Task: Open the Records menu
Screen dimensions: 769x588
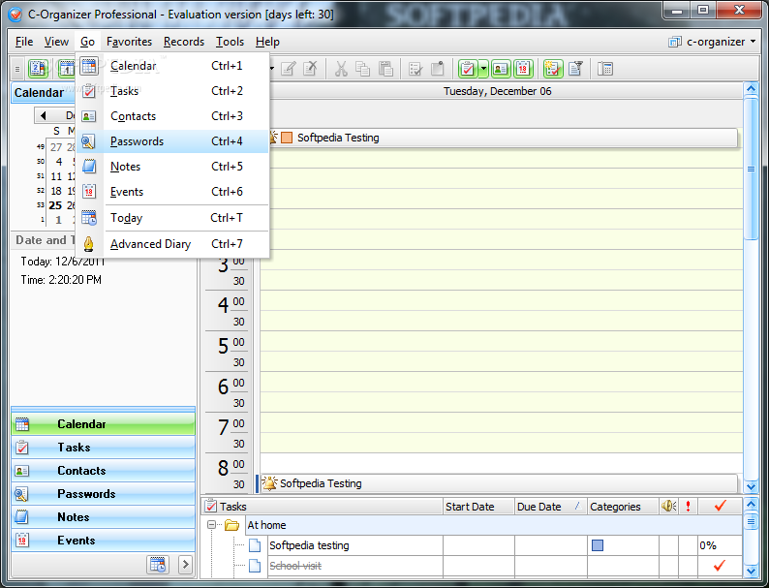Action: coord(184,42)
